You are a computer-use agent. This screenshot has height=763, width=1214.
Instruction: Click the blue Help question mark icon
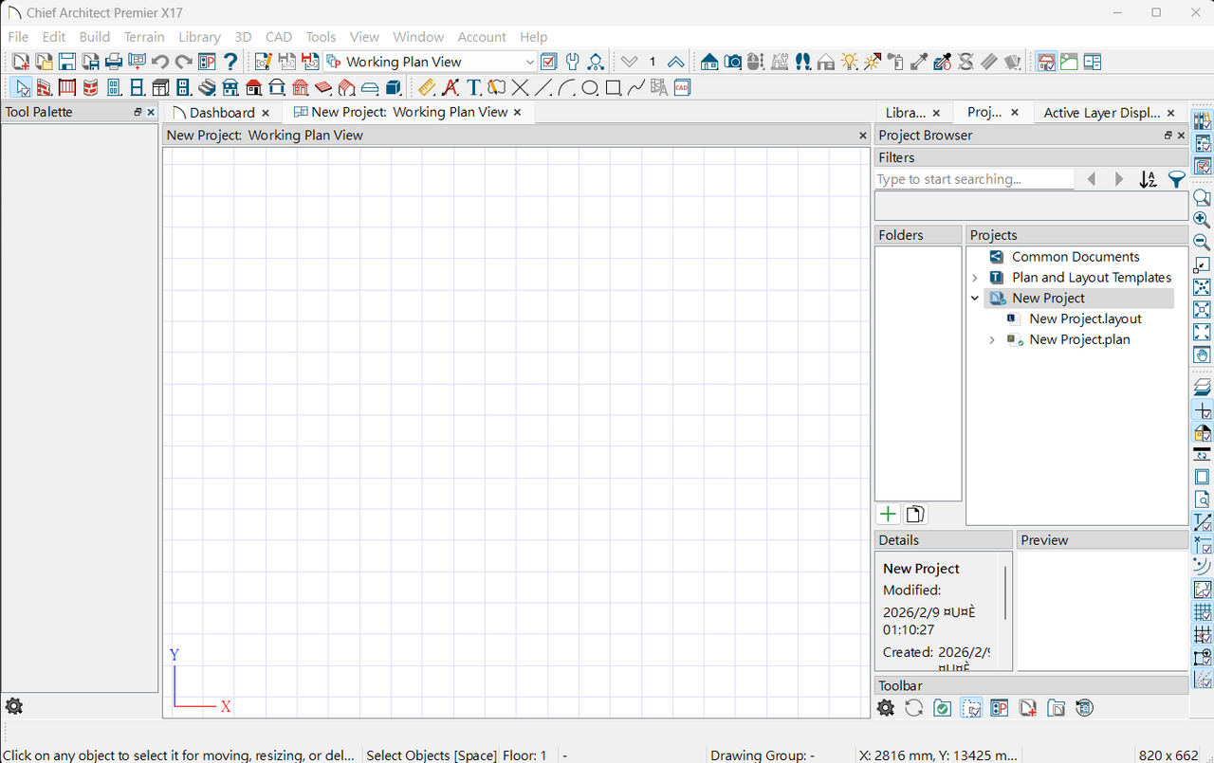point(230,63)
